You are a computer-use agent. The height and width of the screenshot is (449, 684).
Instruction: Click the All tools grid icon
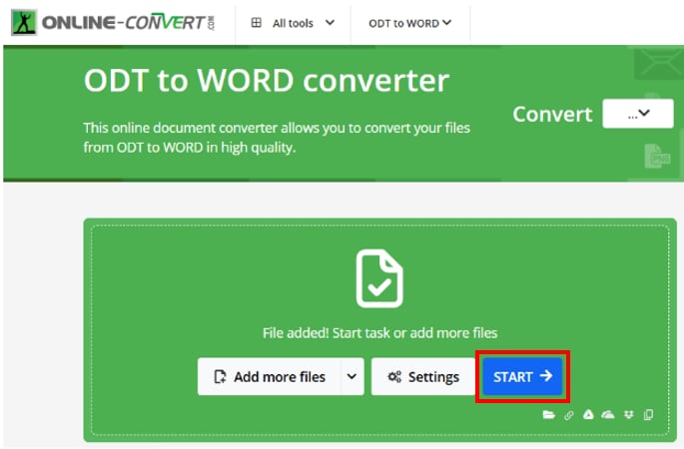tap(256, 23)
